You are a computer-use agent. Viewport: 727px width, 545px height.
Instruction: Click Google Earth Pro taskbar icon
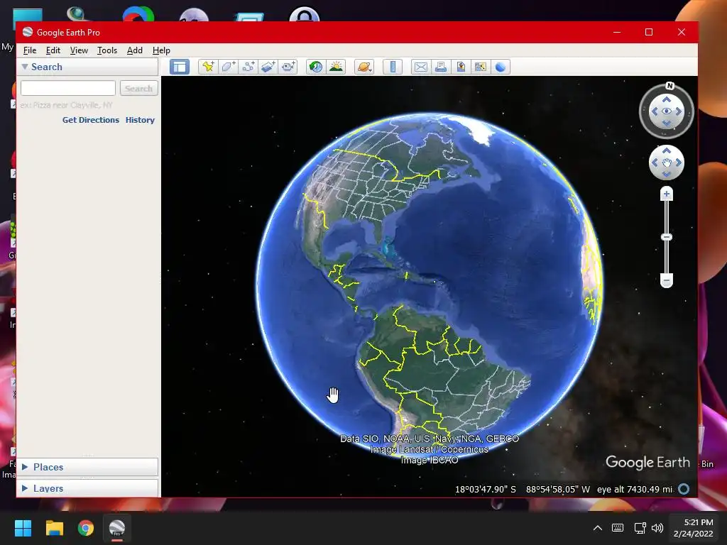(117, 528)
